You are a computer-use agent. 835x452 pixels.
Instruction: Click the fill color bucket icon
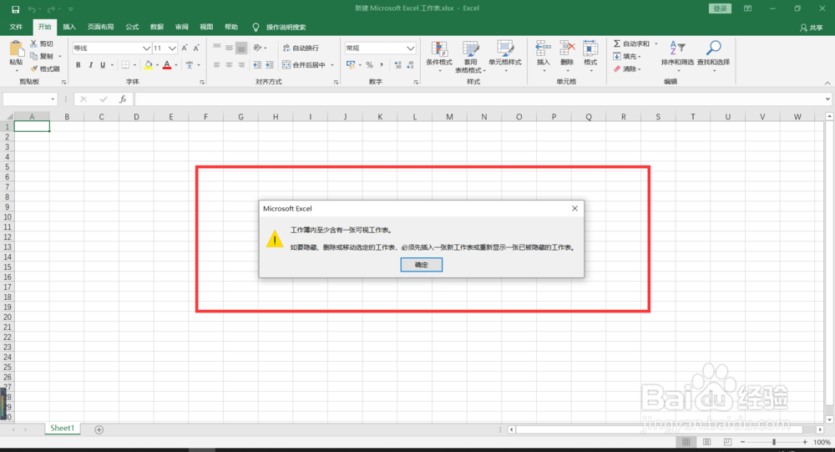click(x=149, y=65)
